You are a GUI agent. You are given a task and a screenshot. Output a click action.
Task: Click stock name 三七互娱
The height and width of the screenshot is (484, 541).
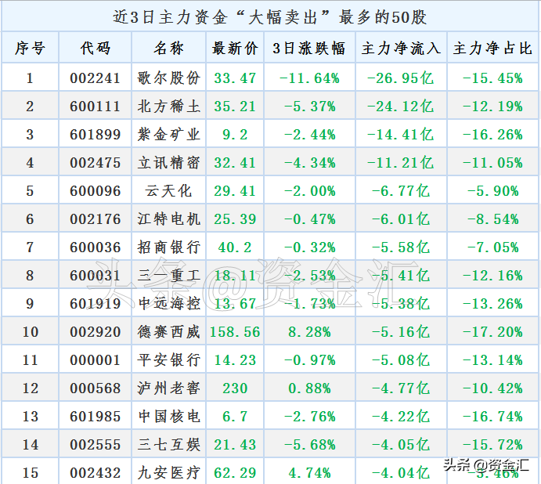click(x=168, y=445)
